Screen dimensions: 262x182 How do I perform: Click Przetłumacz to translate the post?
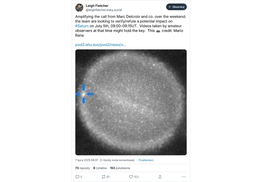point(146,160)
